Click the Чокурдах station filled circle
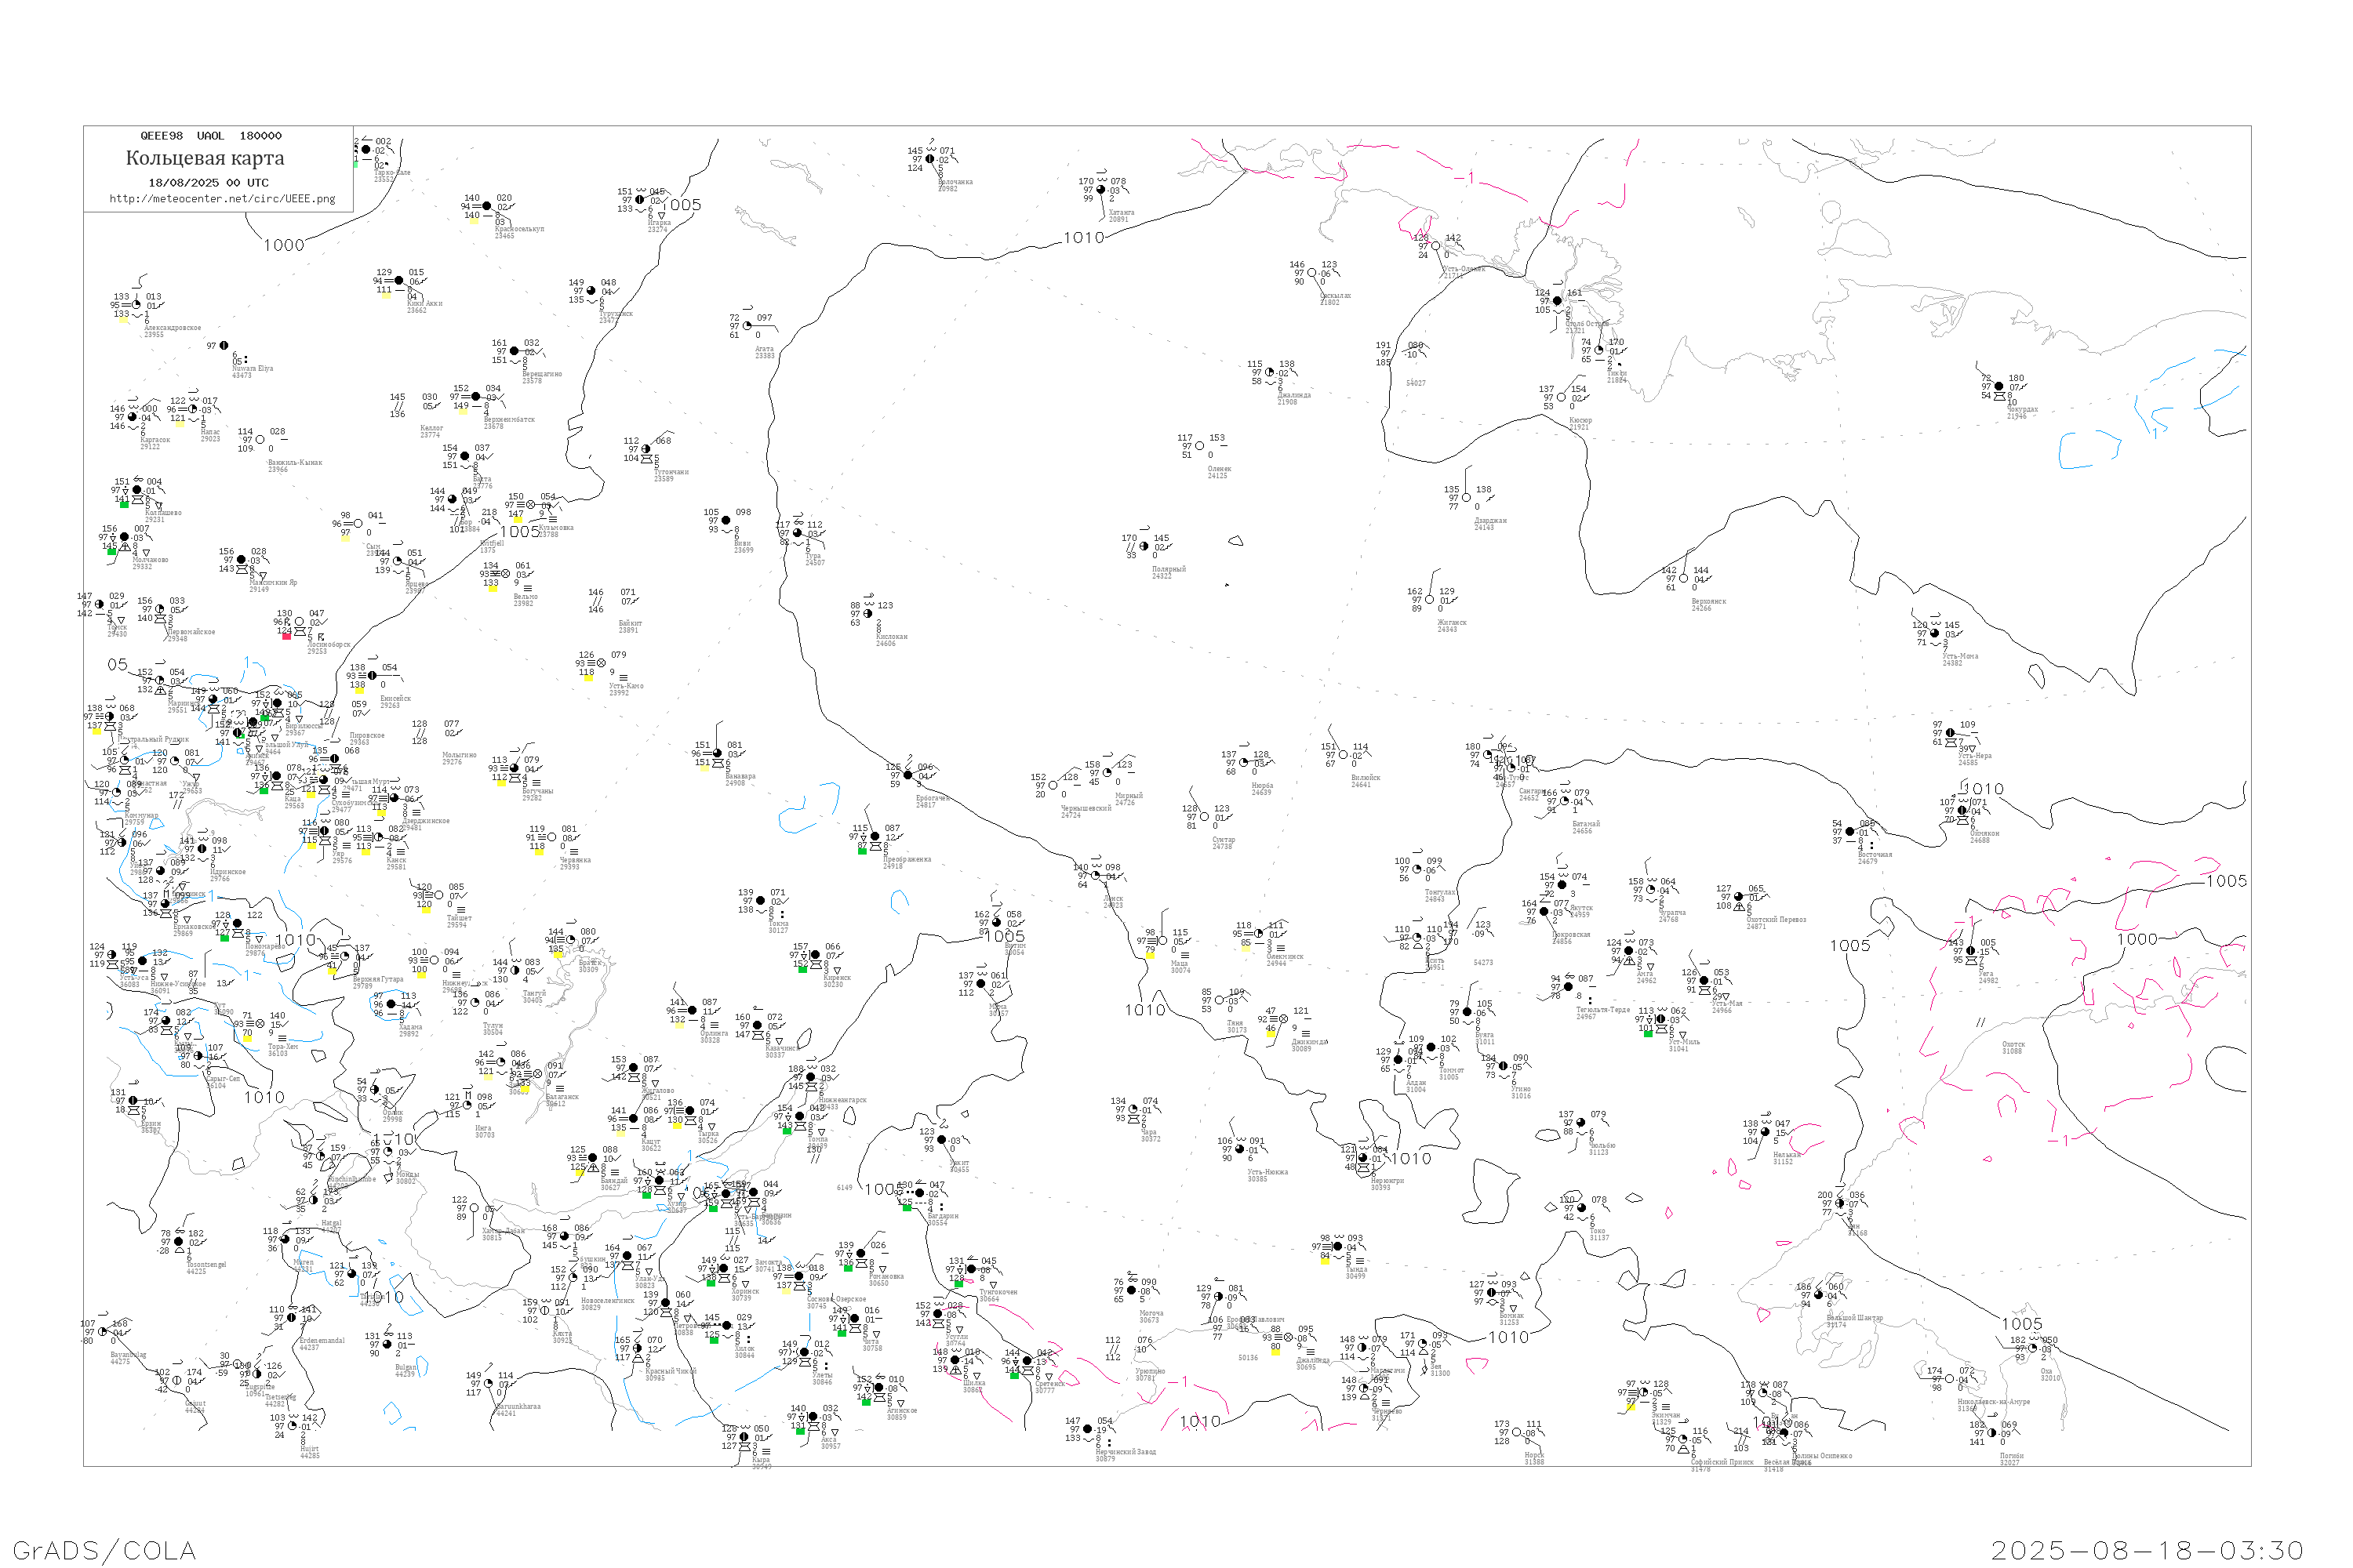Image resolution: width=2353 pixels, height=1568 pixels. [x=1998, y=387]
